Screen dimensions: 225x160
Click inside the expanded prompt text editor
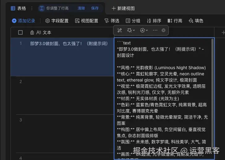163,99
